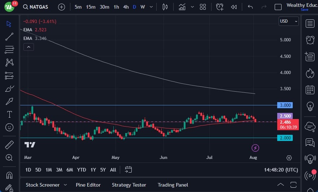Open the Strategy Tester tab
Viewport: 318px width, 192px height.
[129, 185]
